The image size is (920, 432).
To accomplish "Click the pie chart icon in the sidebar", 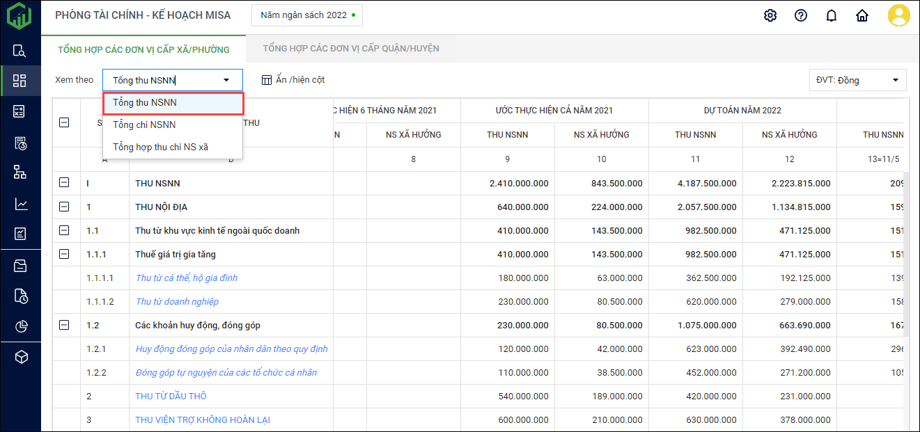I will [20, 326].
